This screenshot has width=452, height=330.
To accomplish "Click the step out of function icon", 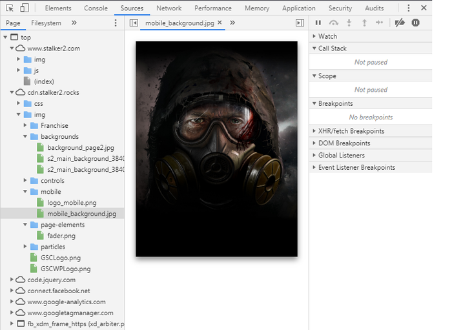I will [364, 23].
